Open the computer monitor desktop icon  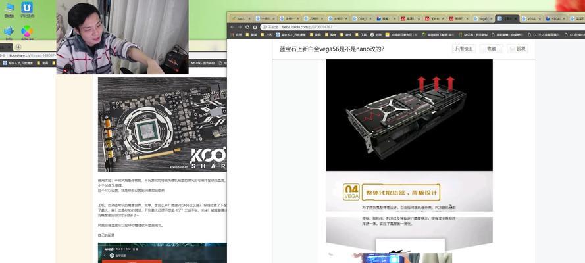[9, 9]
